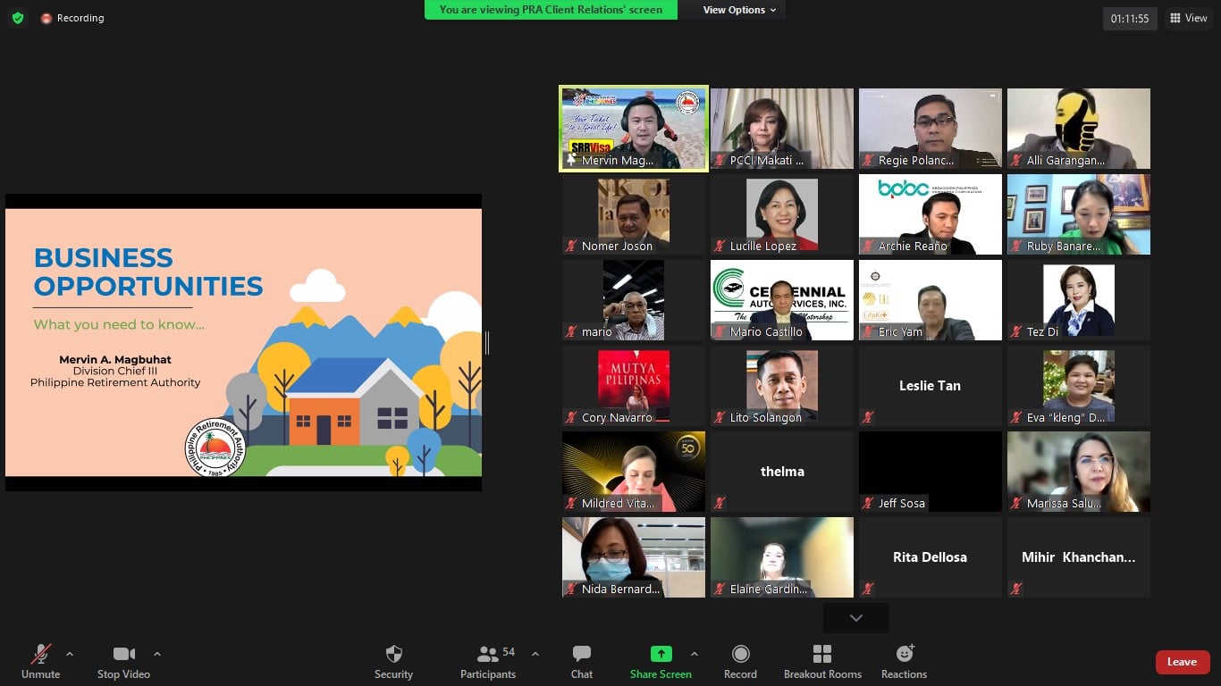Open Breakout Rooms

point(822,655)
